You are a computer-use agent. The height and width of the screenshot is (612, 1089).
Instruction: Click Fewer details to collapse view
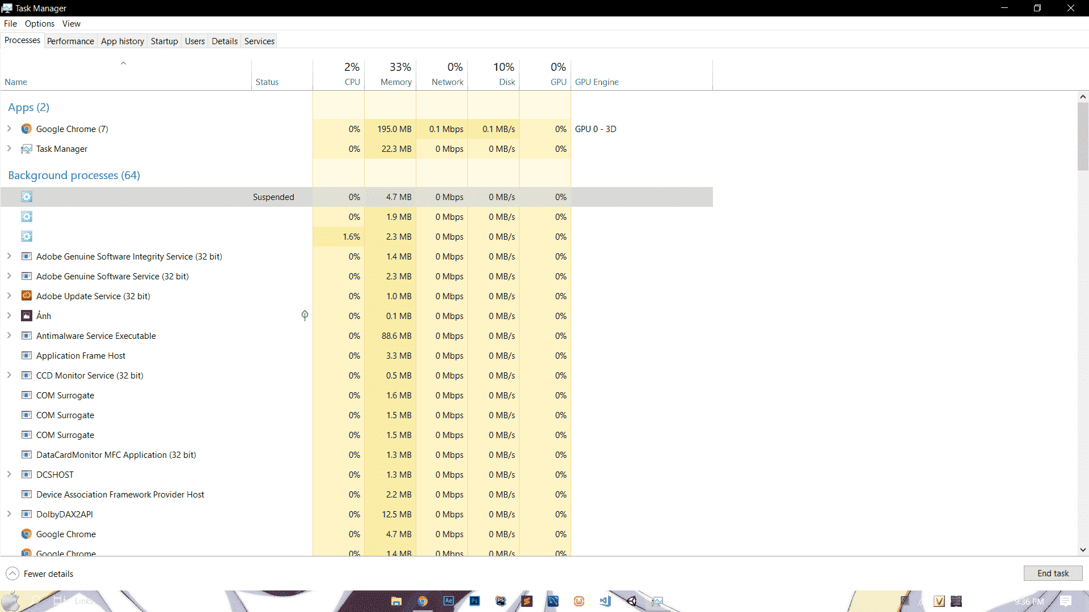[x=40, y=573]
